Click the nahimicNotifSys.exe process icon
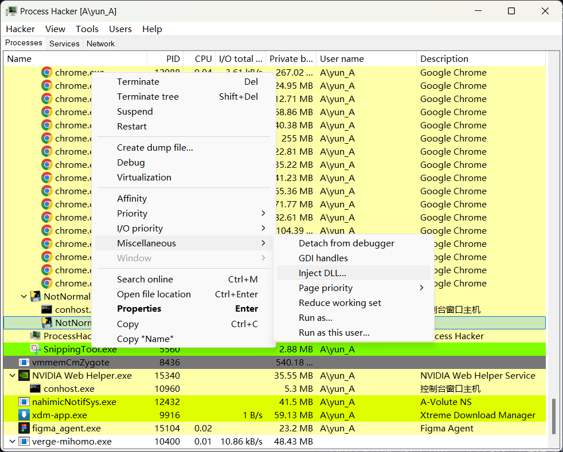Image resolution: width=563 pixels, height=452 pixels. (24, 402)
